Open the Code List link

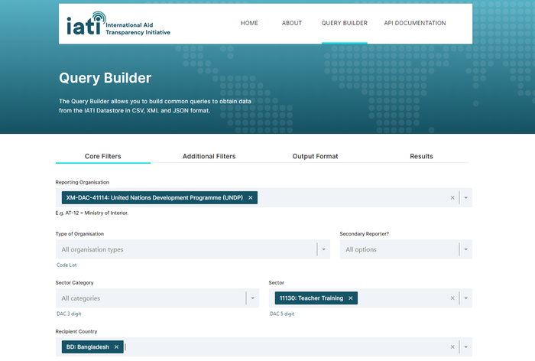pyautogui.click(x=66, y=265)
